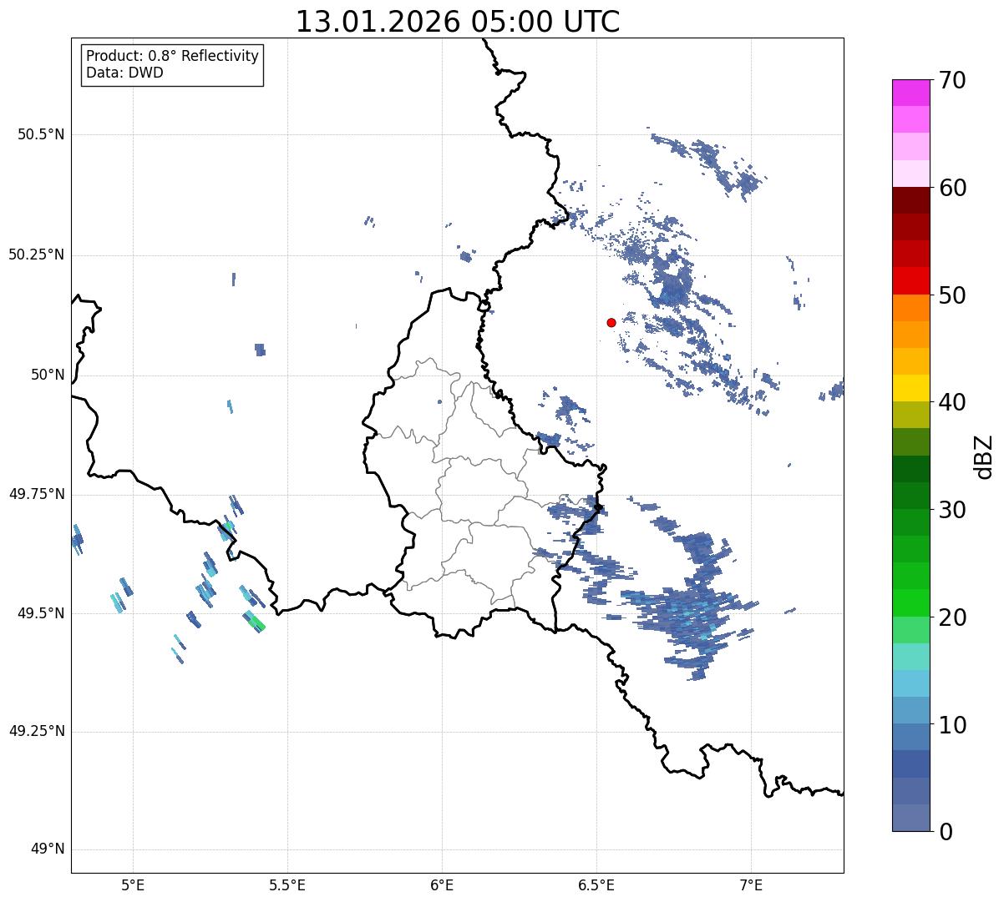Click the '6°E' longitude label

[x=442, y=885]
